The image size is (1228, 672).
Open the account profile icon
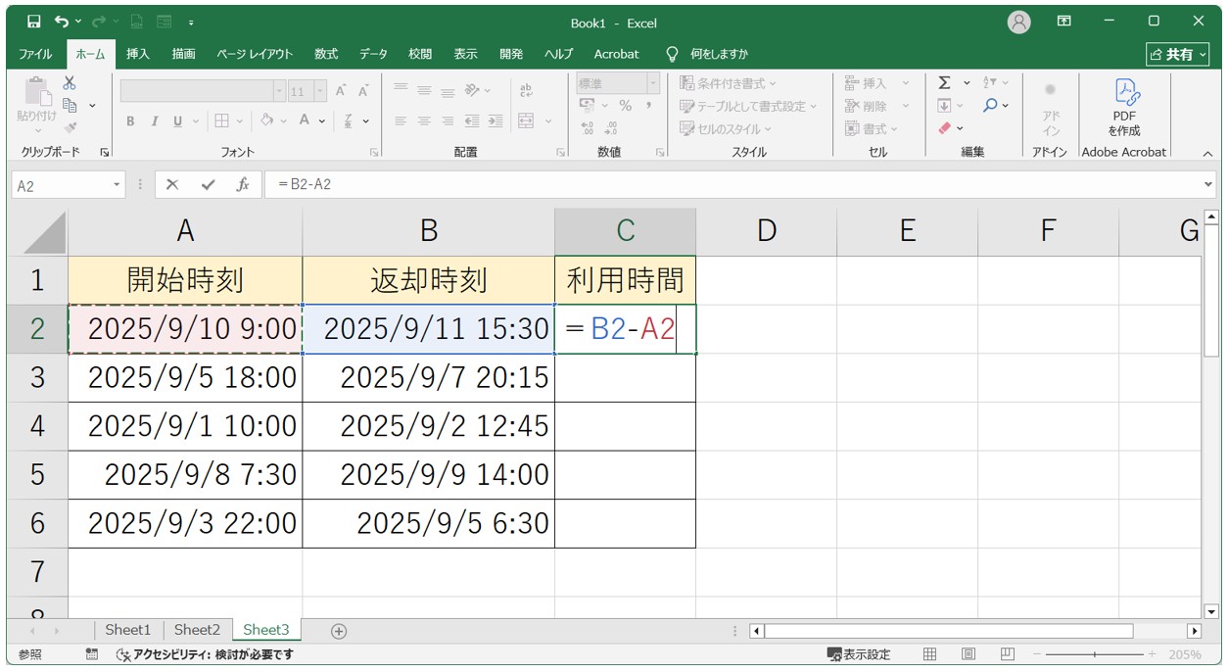1019,22
